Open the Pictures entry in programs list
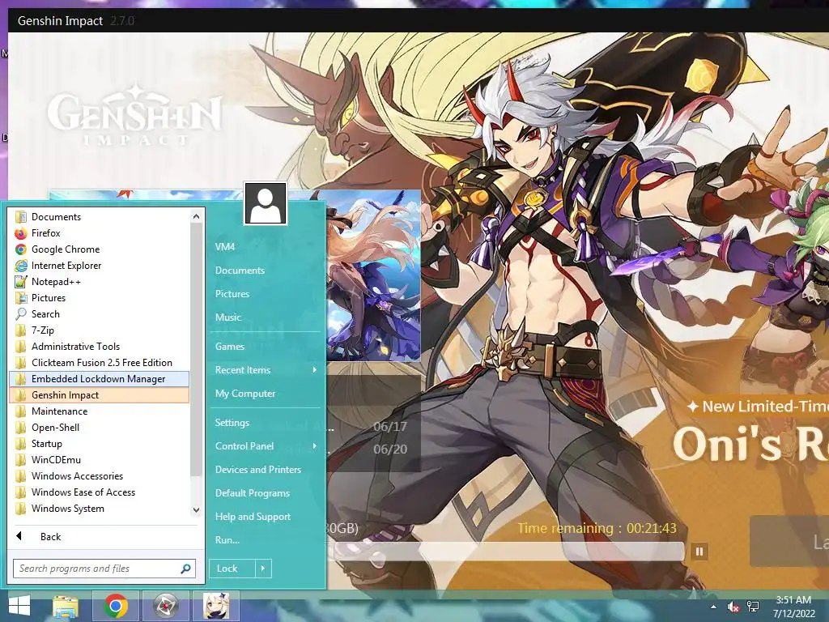 point(99,298)
